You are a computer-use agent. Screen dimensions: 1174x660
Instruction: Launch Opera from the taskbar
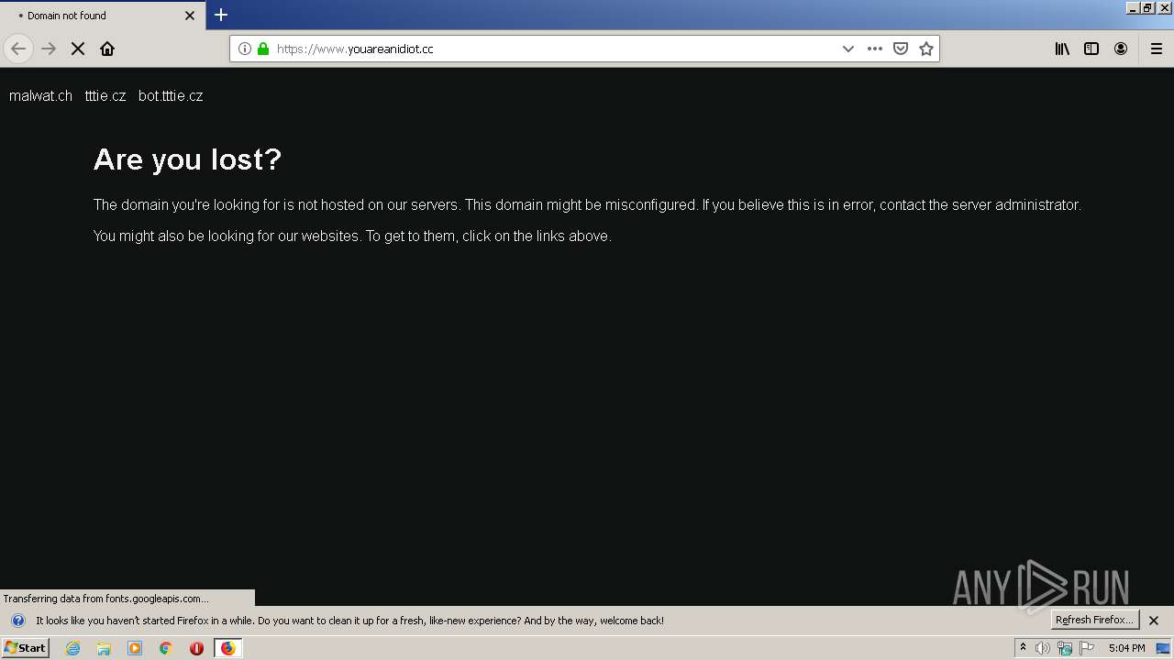point(196,648)
